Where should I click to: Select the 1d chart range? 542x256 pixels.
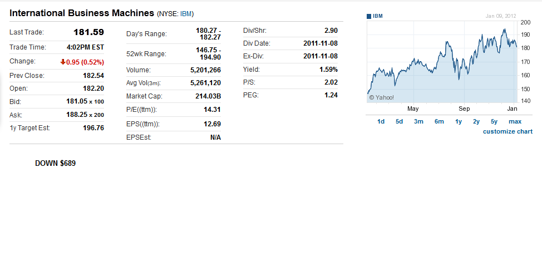point(381,121)
